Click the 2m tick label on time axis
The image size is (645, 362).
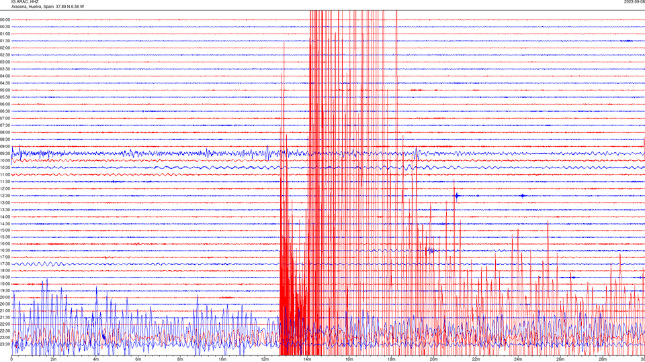[x=54, y=359]
